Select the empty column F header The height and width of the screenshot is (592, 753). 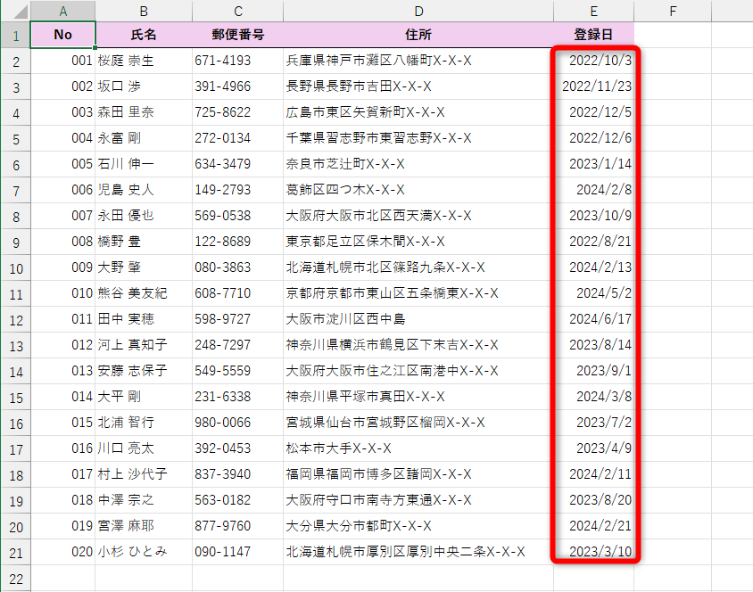pyautogui.click(x=673, y=11)
